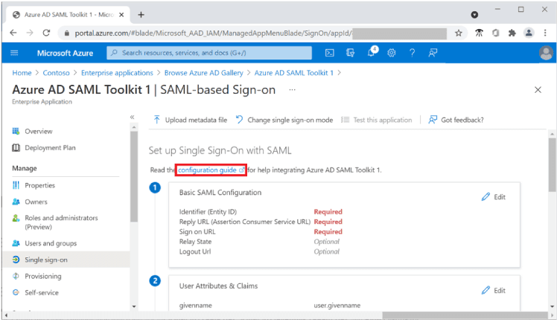The image size is (557, 322).
Task: Click the browser reload button
Action: (46, 33)
